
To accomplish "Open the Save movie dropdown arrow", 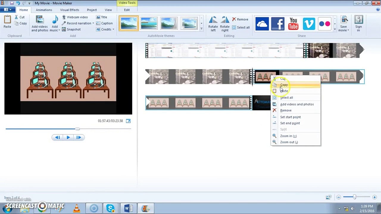I will point(348,30).
